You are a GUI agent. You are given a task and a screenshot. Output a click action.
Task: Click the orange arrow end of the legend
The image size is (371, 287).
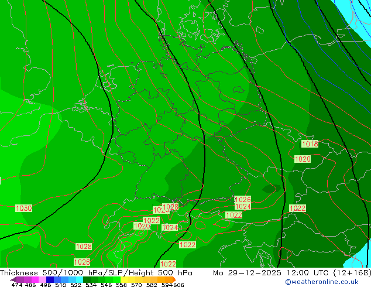[x=174, y=279]
